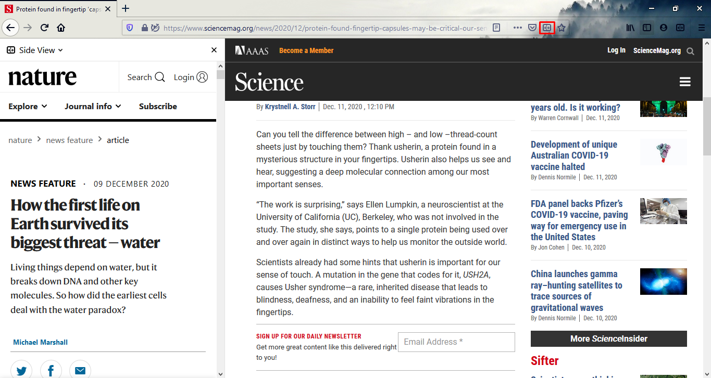Go to the Firefox home page
The height and width of the screenshot is (378, 711).
61,28
